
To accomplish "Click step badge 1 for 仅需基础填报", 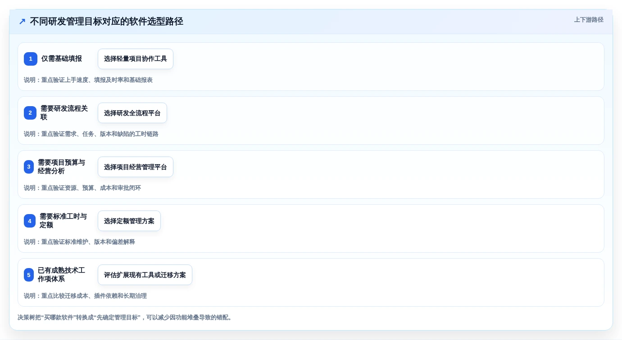I will [x=31, y=59].
